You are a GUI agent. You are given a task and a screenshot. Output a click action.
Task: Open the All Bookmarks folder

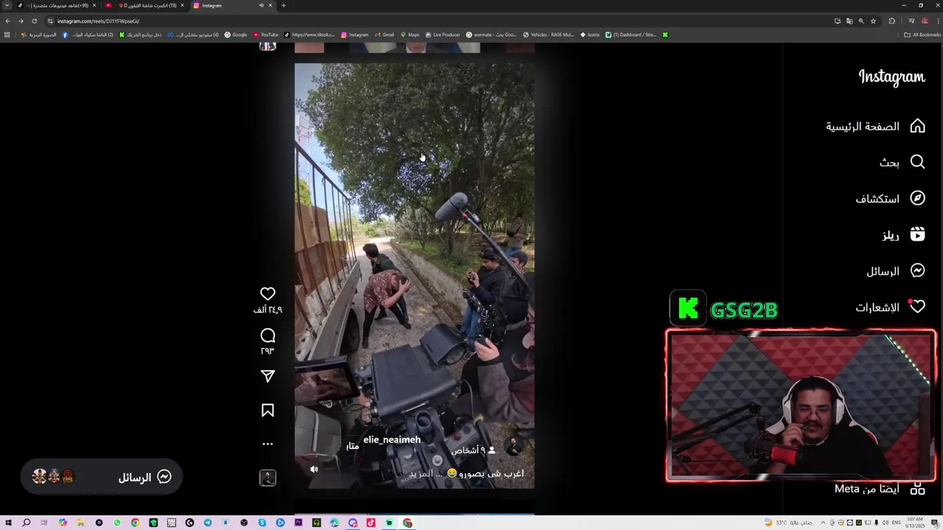[x=922, y=35]
